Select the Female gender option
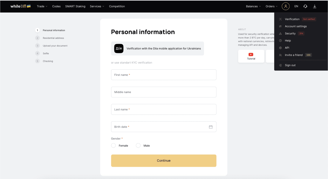Image resolution: width=328 pixels, height=179 pixels. tap(120, 146)
